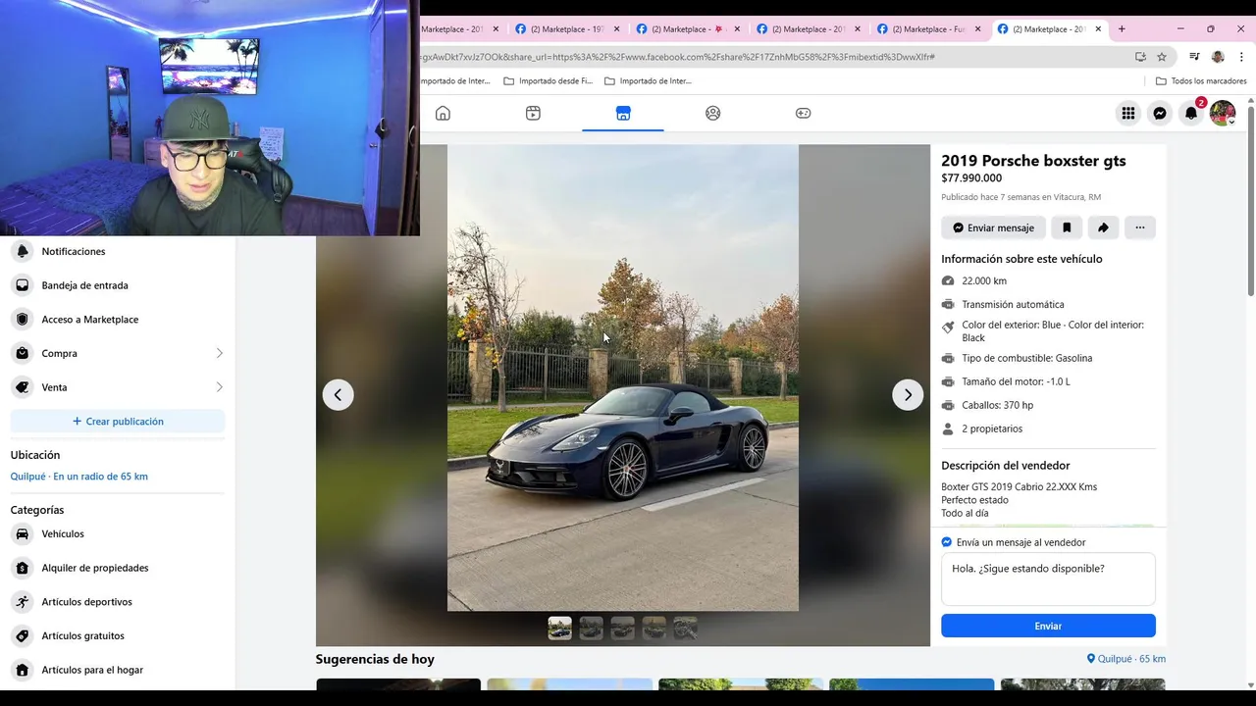
Task: Open the media control icon in Chrome toolbar
Action: 1194,57
